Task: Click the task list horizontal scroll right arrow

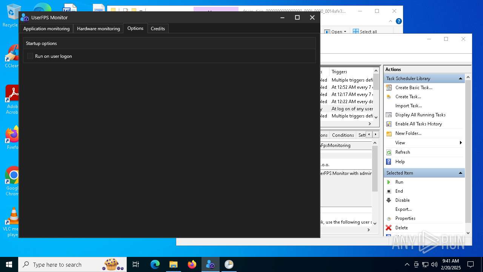Action: [x=370, y=124]
